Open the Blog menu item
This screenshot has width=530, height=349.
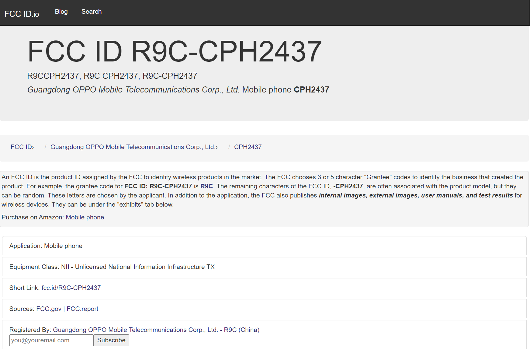click(x=61, y=12)
